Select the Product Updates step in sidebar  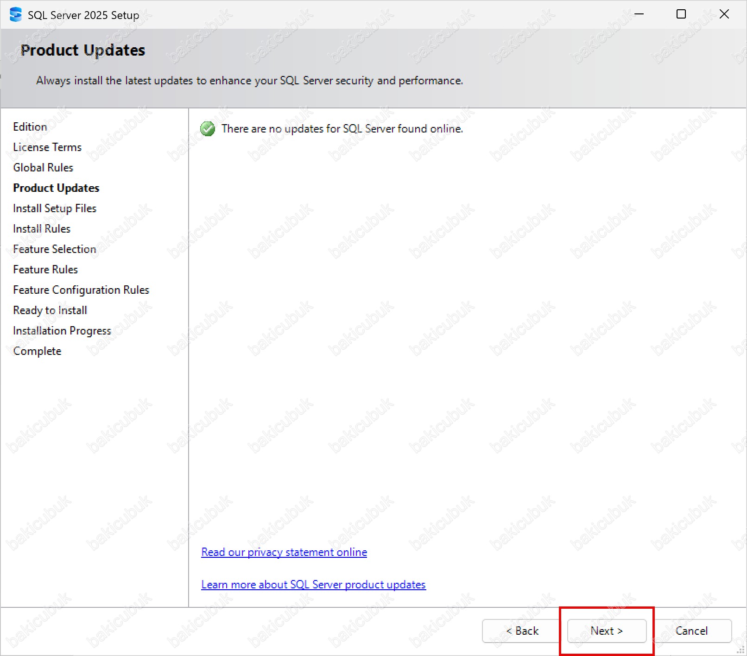pyautogui.click(x=56, y=188)
